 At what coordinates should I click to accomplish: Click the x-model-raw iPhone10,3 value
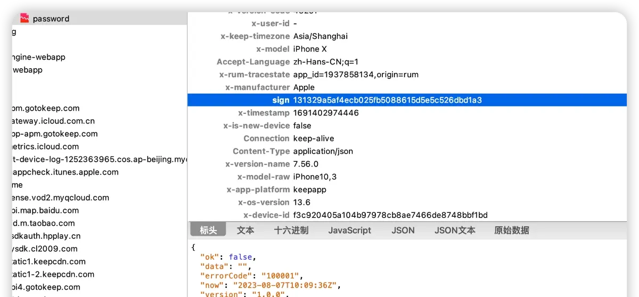coord(315,177)
